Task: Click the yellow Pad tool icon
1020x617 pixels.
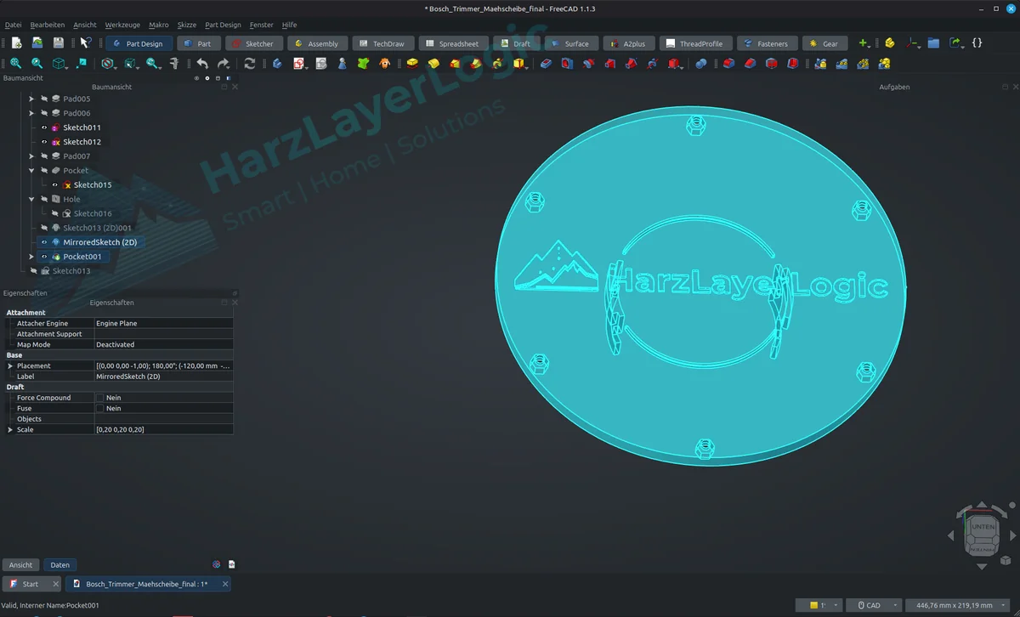Action: click(x=413, y=64)
